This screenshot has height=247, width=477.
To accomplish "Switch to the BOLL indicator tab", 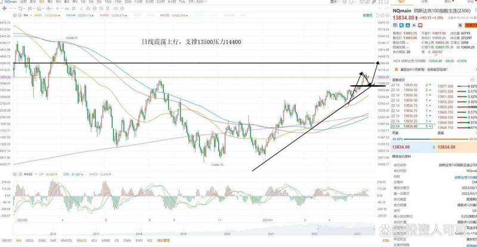I will (x=30, y=241).
